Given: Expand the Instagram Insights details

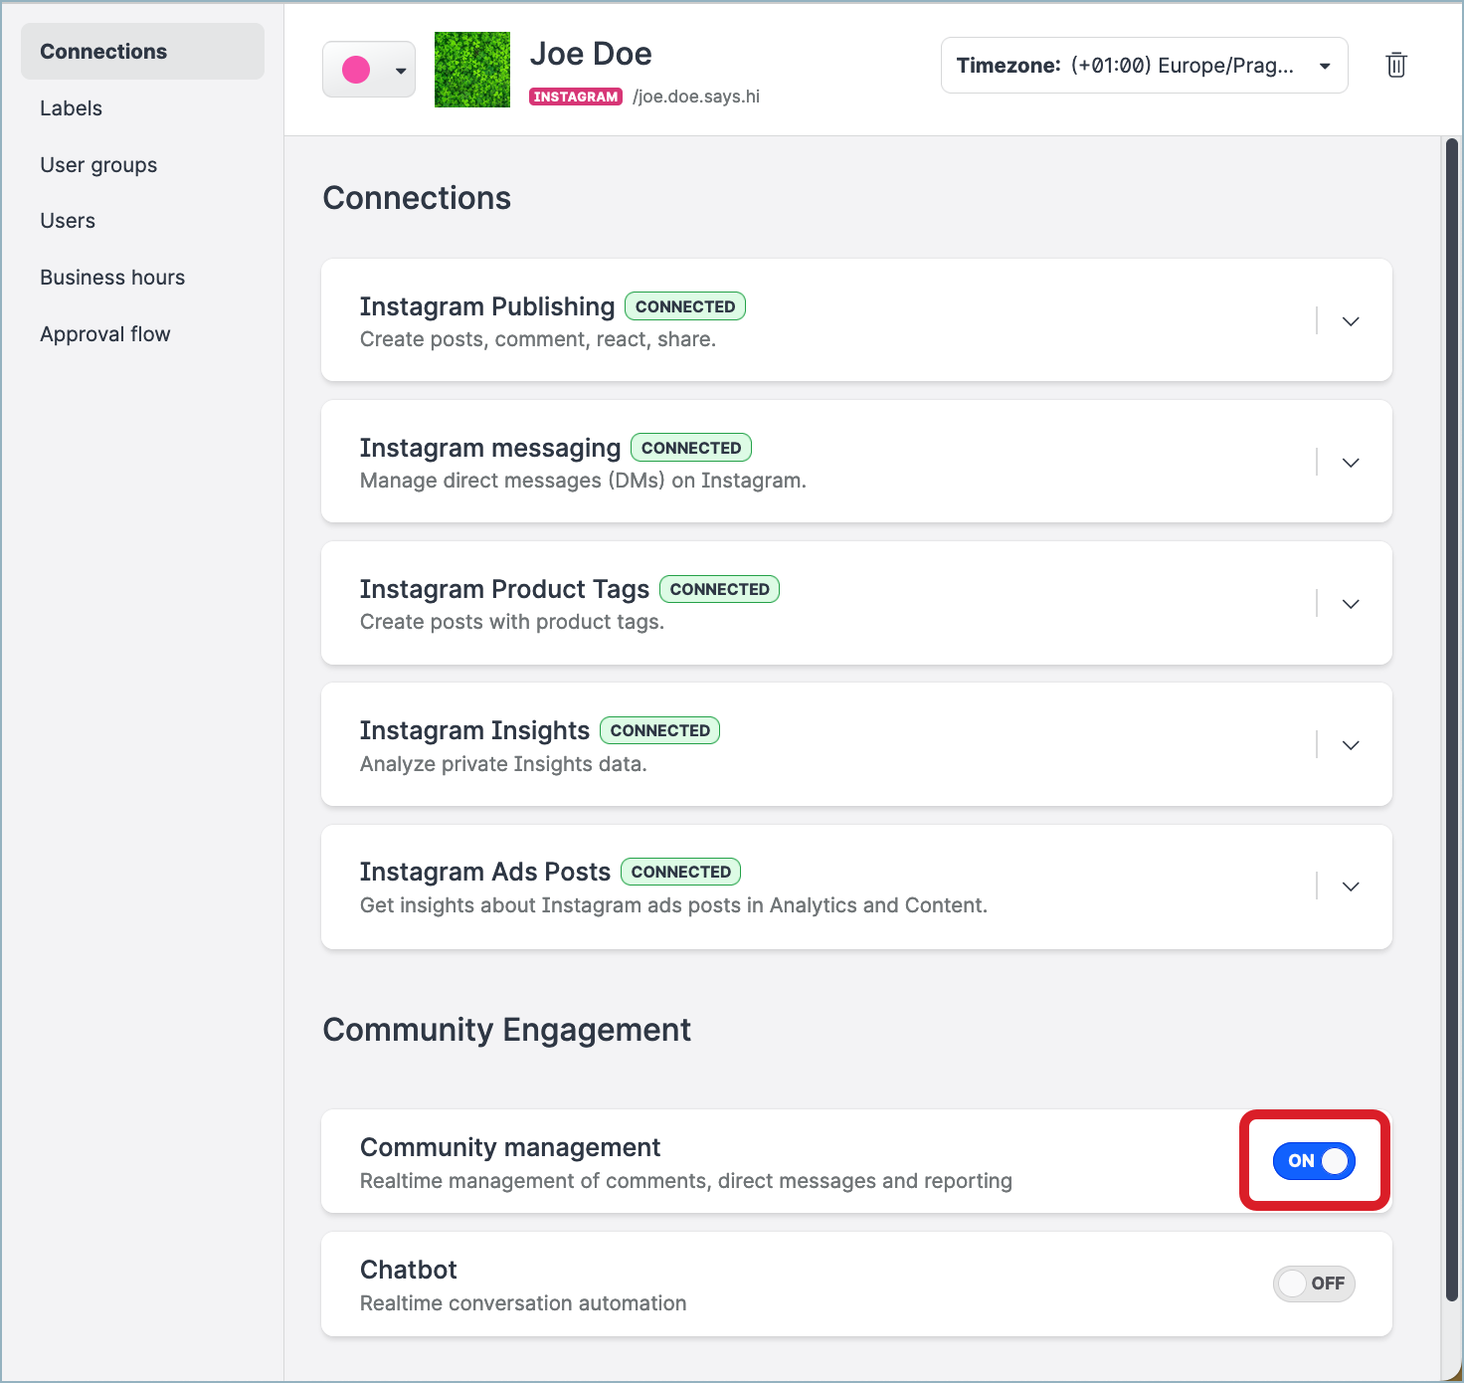Looking at the screenshot, I should 1350,745.
